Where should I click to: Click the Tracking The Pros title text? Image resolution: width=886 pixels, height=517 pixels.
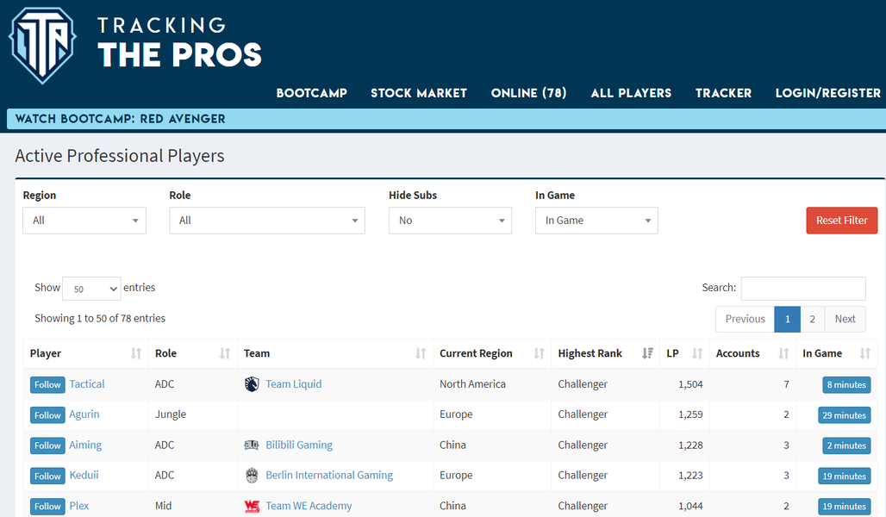(179, 42)
